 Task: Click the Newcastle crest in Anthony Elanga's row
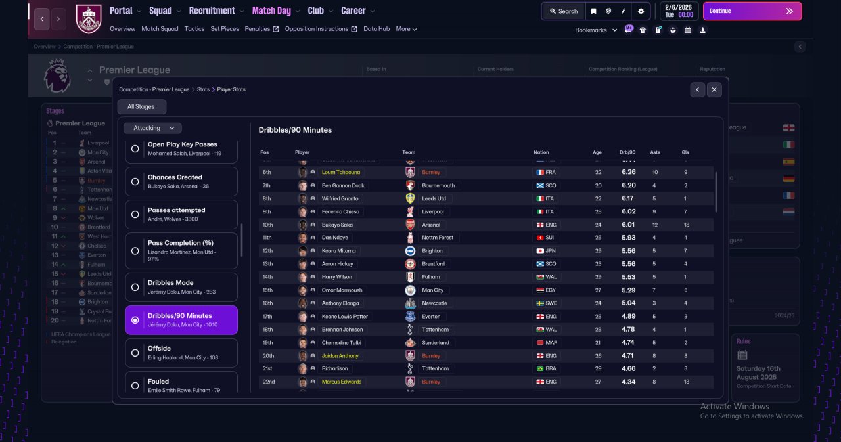click(411, 303)
